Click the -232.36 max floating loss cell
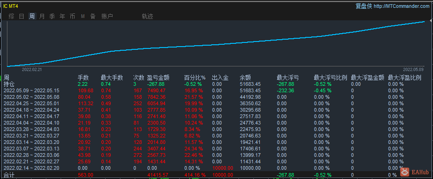Viewport: 433px width, 179px height. point(286,90)
